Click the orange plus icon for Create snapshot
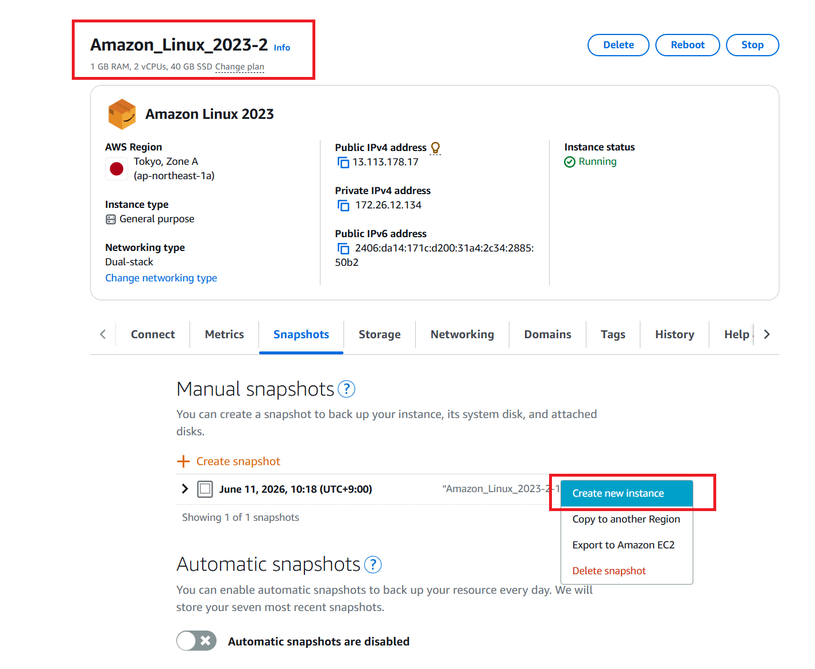 point(183,461)
